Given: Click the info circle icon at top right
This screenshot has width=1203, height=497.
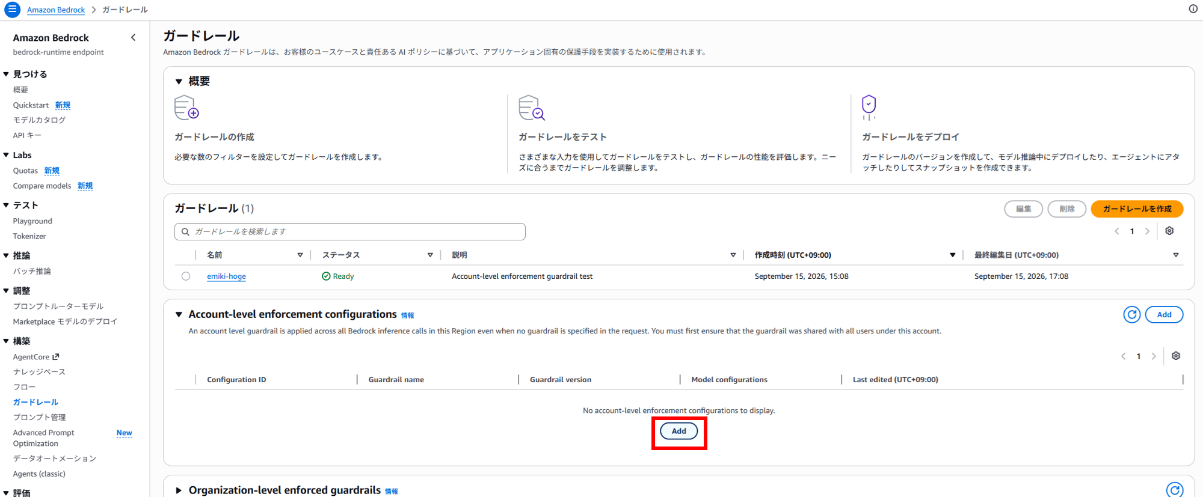Looking at the screenshot, I should 1193,8.
